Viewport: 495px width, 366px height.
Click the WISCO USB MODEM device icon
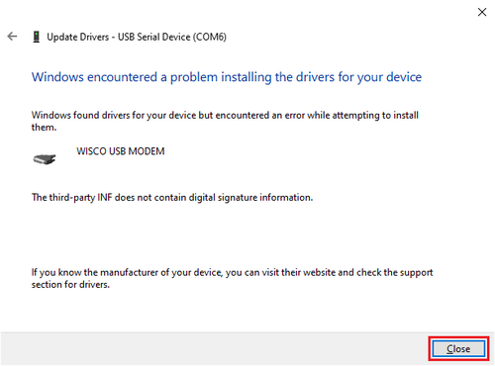(x=45, y=159)
